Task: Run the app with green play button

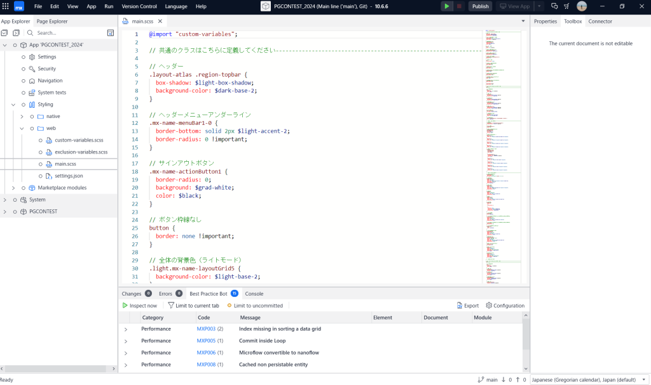Action: [x=447, y=6]
